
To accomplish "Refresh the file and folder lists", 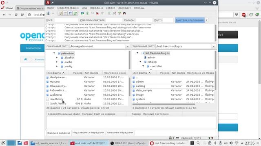I will [x=82, y=13].
